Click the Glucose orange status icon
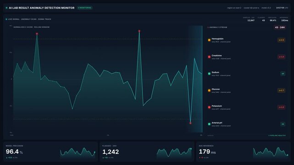 [x=209, y=90]
